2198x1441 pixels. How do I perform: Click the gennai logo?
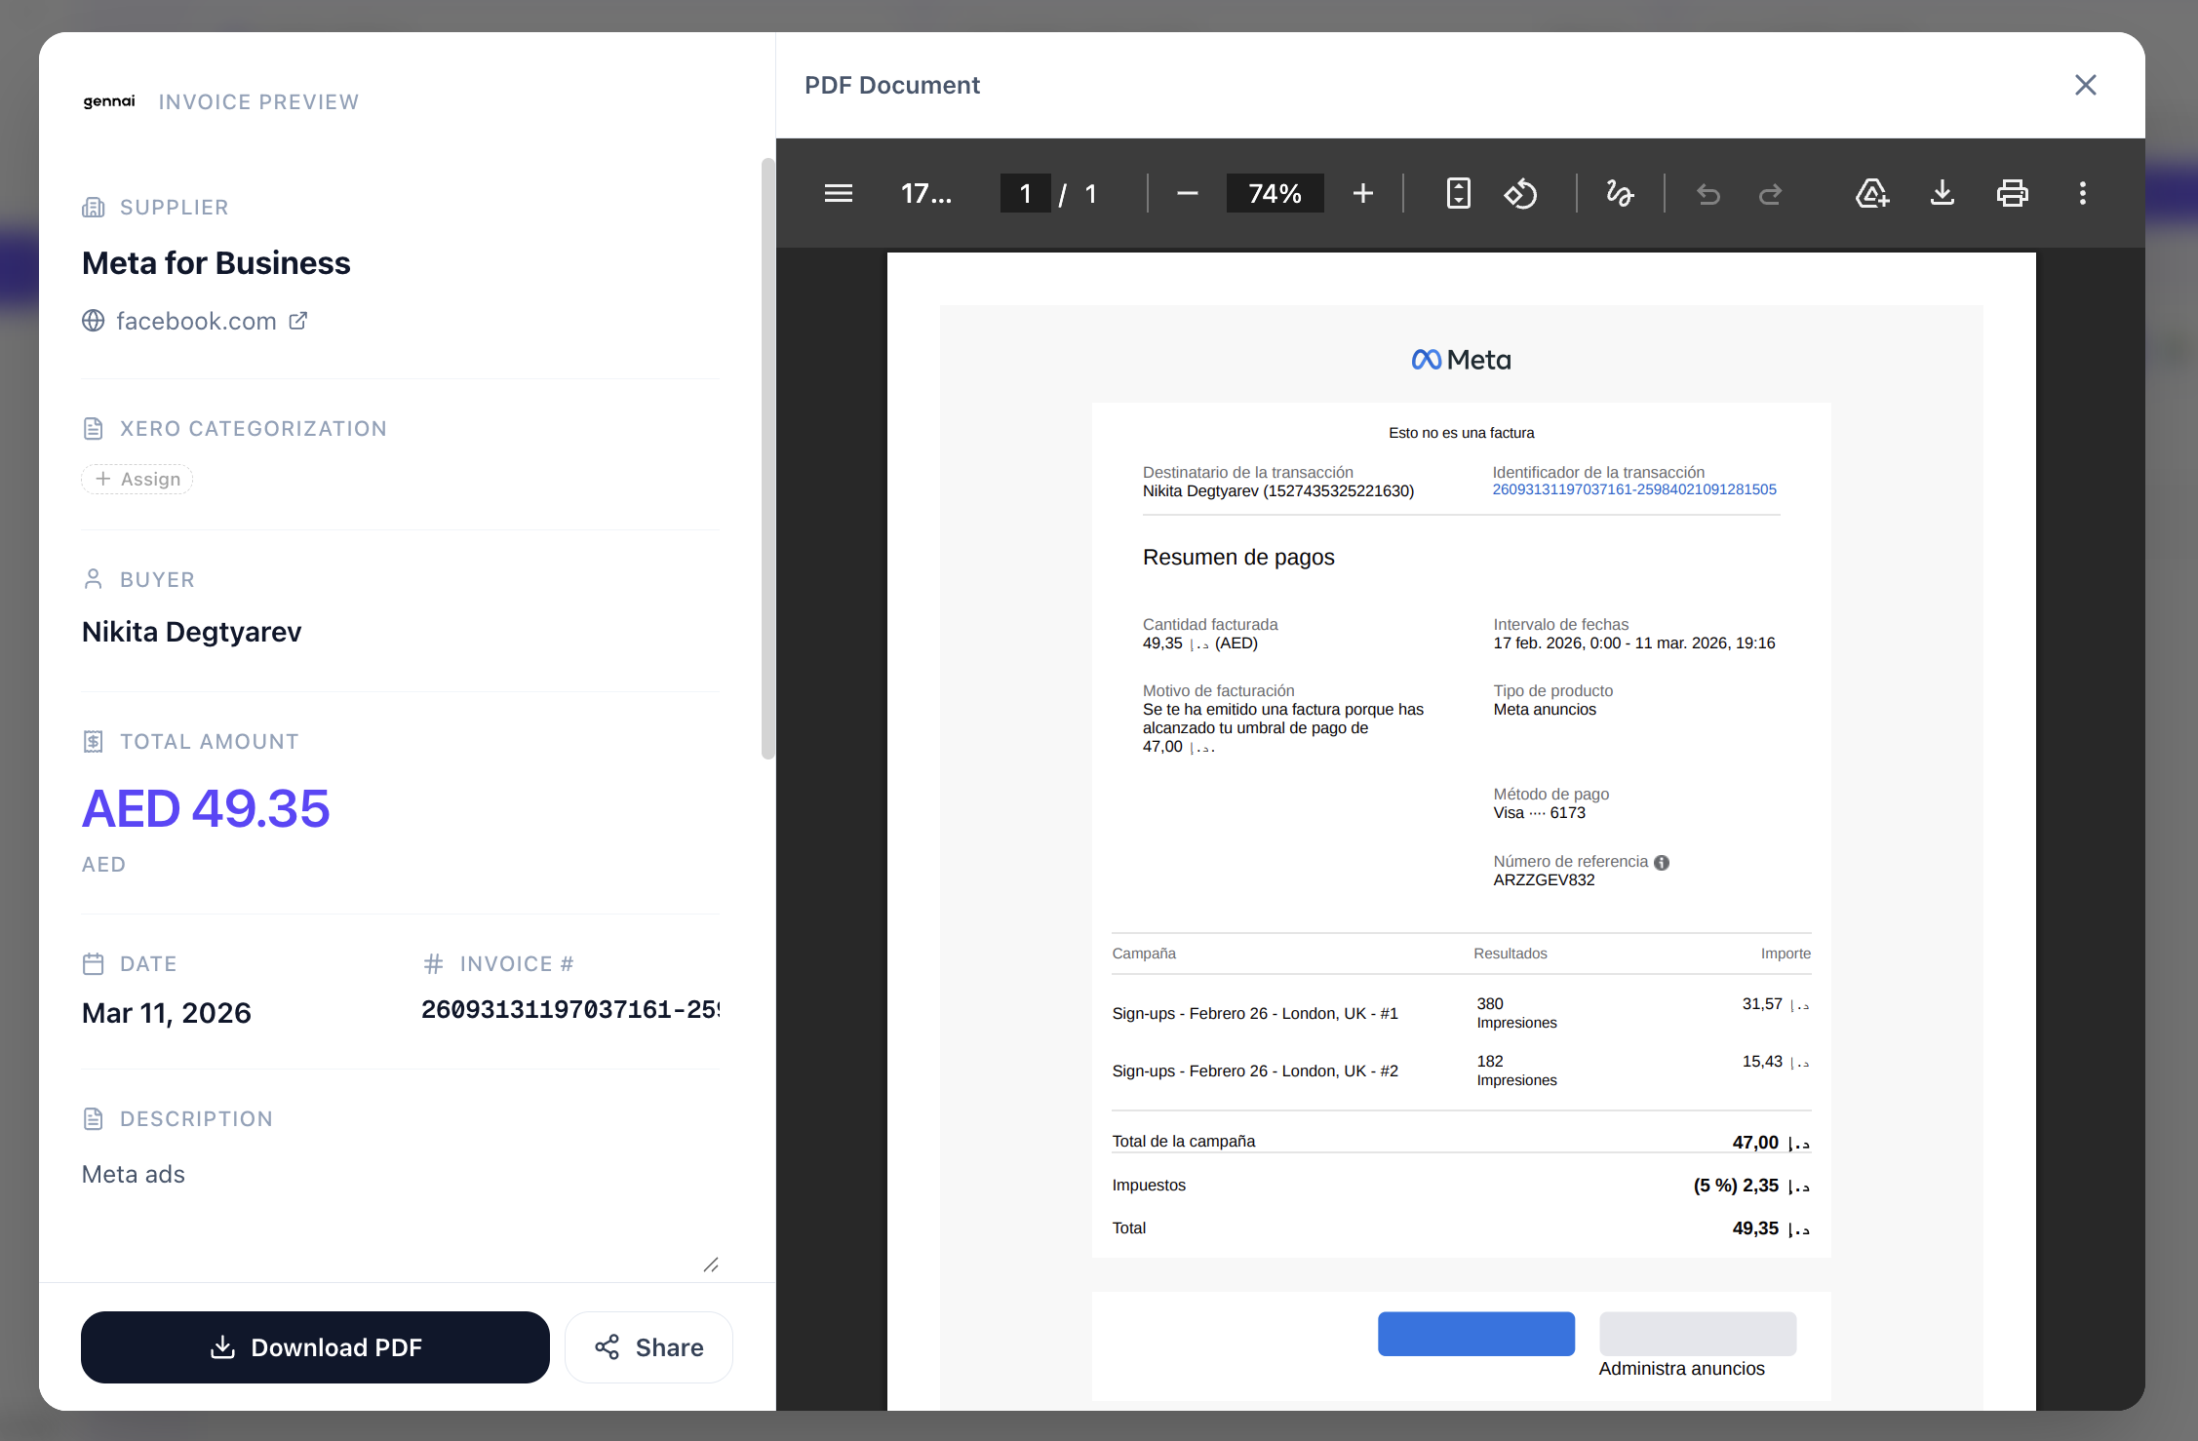pyautogui.click(x=109, y=101)
